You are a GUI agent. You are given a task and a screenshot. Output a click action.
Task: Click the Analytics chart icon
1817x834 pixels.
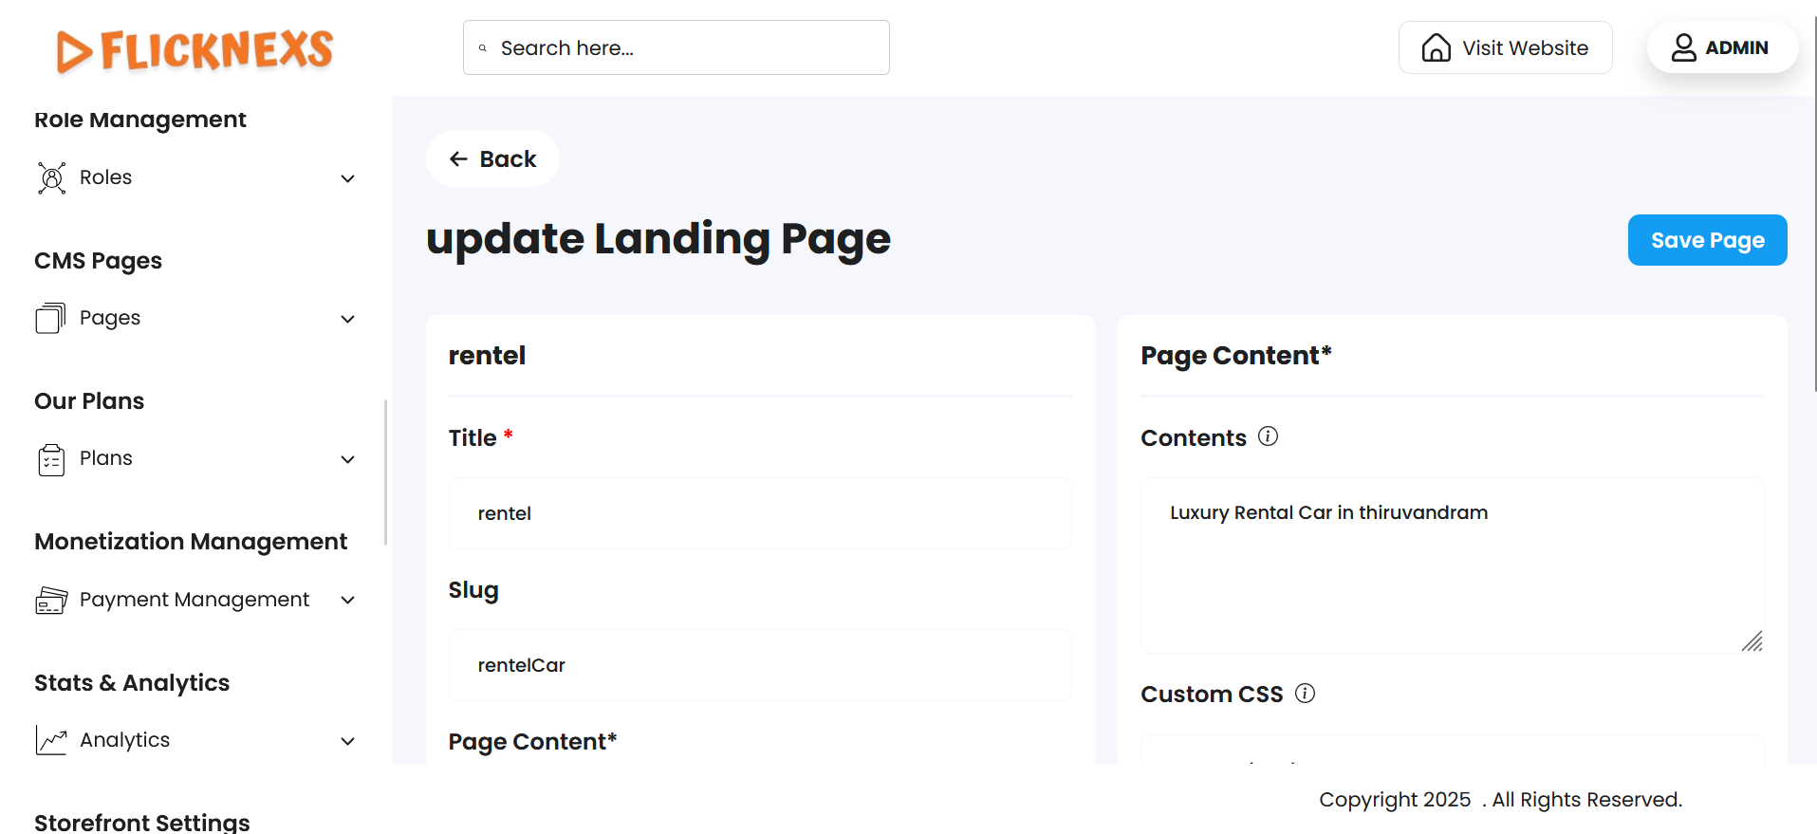coord(51,740)
